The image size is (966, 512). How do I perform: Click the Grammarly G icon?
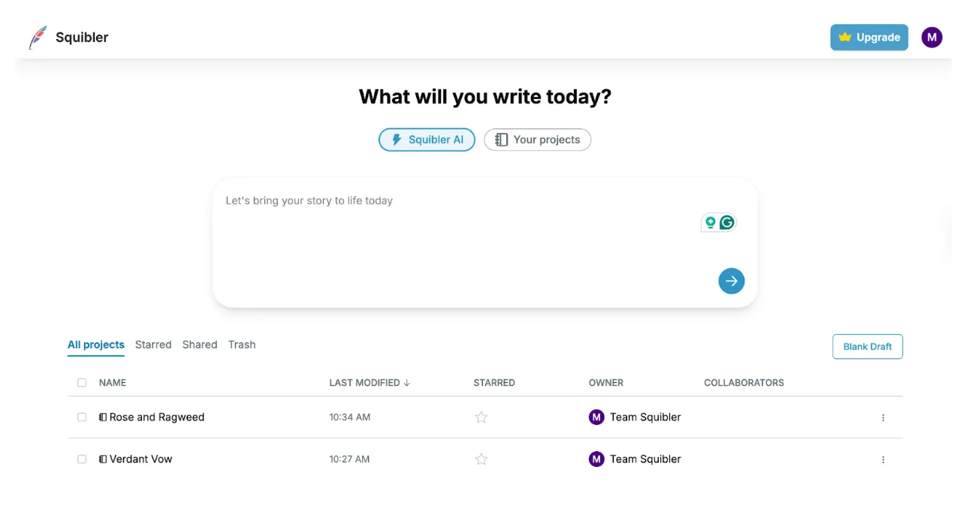726,222
